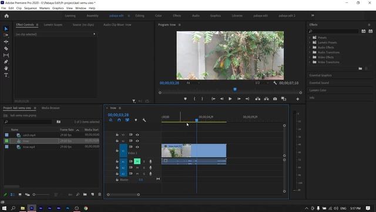Step forward one frame
This screenshot has width=376, height=212.
point(239,99)
